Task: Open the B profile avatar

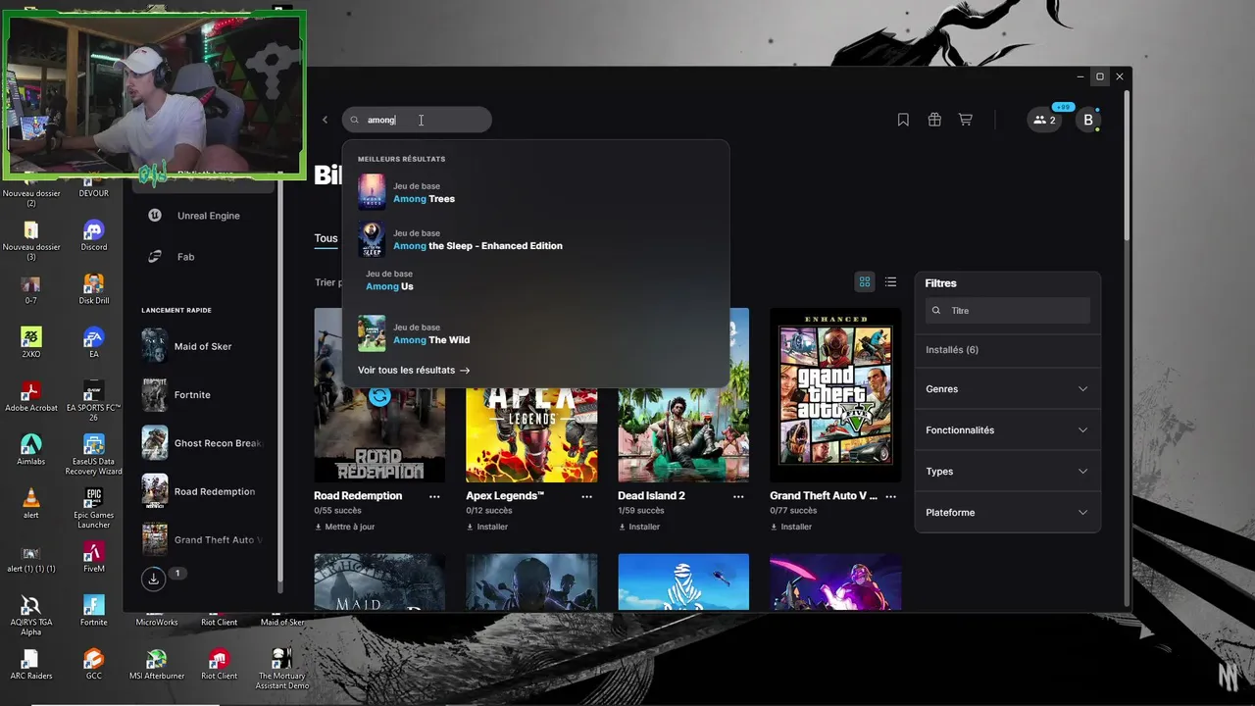Action: 1087,120
